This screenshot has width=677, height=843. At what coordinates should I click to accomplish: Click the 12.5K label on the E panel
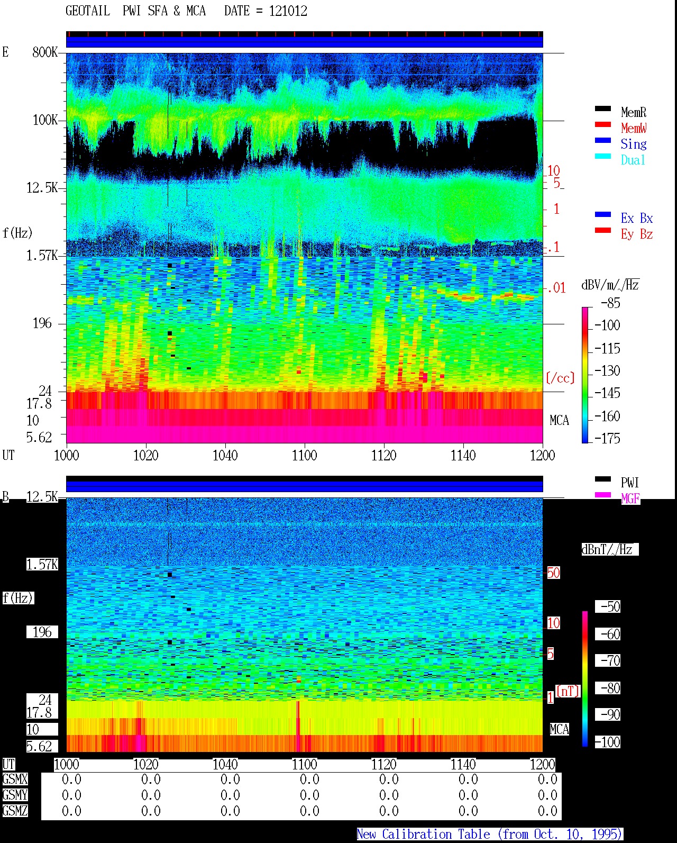tap(42, 188)
